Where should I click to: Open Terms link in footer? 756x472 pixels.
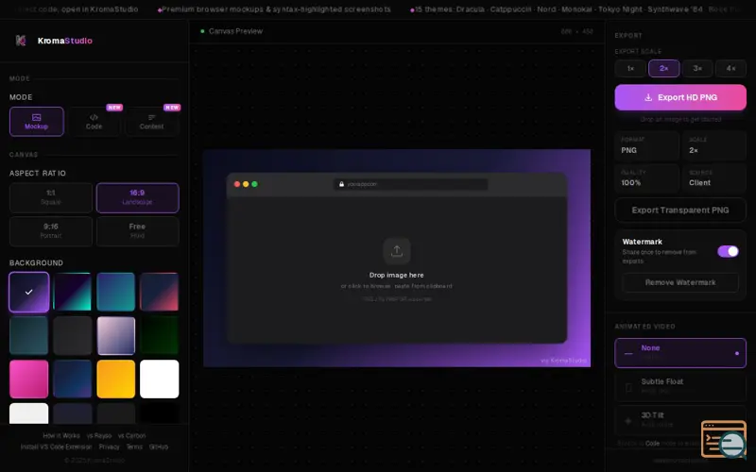coord(134,447)
